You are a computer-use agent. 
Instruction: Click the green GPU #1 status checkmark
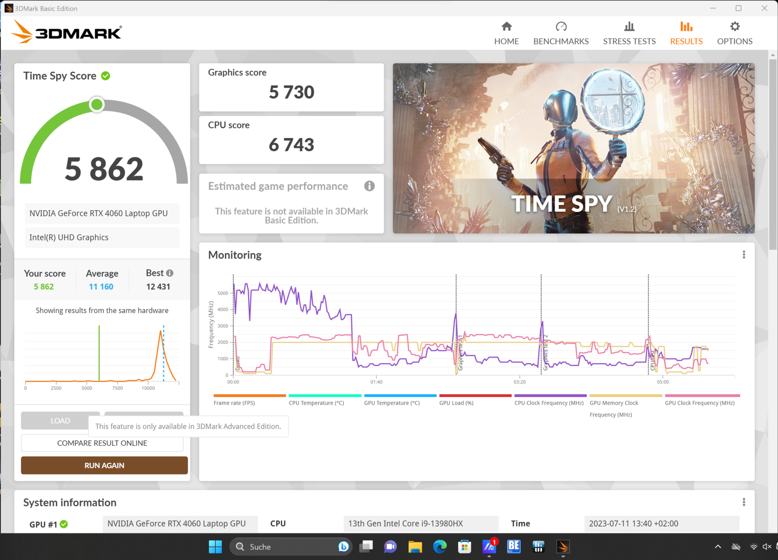coord(64,524)
